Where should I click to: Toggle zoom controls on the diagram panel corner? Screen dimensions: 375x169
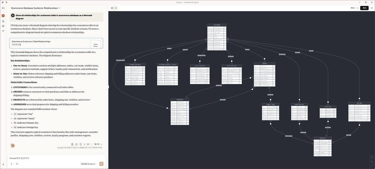[x=371, y=157]
